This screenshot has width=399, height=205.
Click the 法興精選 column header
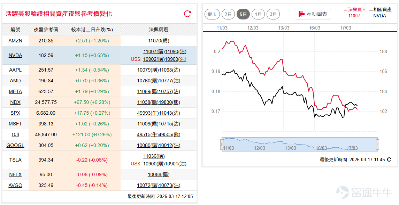pyautogui.click(x=159, y=30)
